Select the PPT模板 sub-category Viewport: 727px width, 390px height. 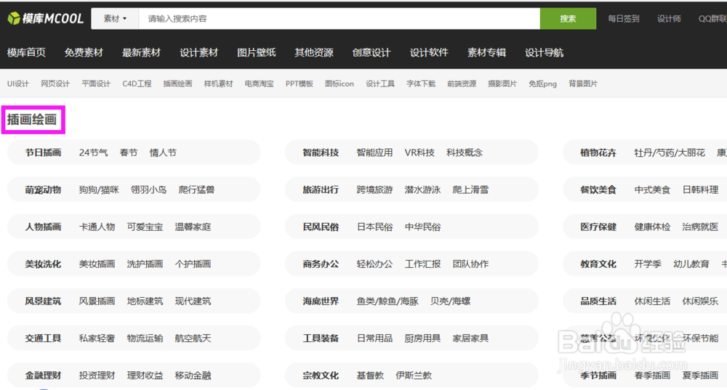[x=300, y=84]
